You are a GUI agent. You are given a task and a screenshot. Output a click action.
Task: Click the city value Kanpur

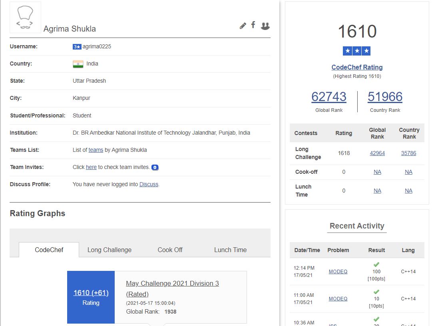(x=81, y=98)
